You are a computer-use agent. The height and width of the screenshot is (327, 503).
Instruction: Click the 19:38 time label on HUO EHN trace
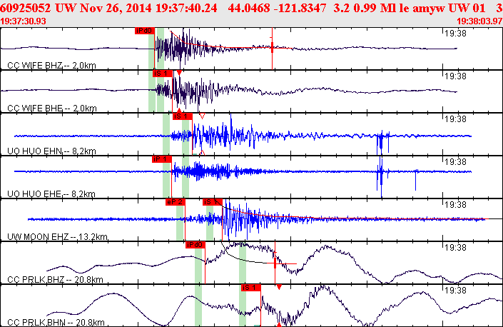tap(455, 119)
